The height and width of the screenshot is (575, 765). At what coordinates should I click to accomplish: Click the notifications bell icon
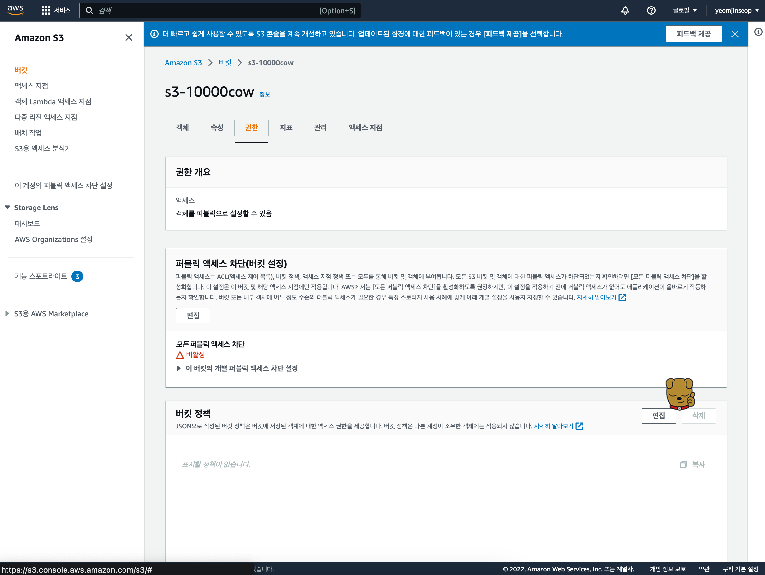pyautogui.click(x=625, y=10)
